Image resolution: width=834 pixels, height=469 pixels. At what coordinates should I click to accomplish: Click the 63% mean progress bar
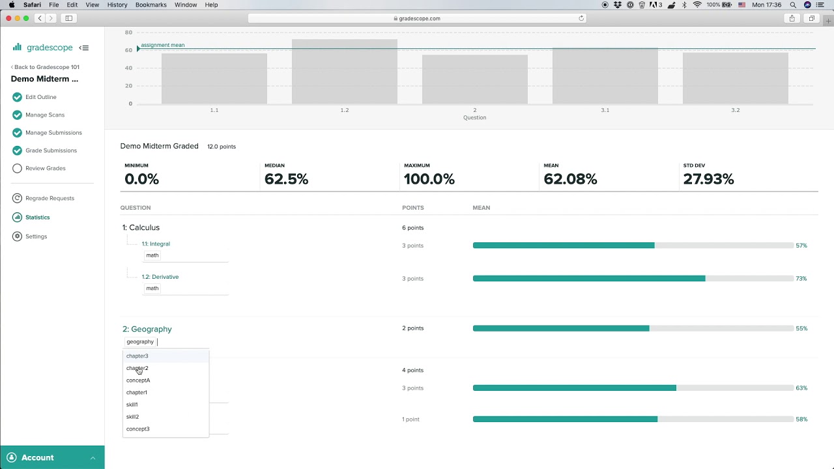pos(633,388)
